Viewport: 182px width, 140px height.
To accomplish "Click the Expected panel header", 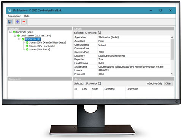I will pyautogui.click(x=40, y=28).
